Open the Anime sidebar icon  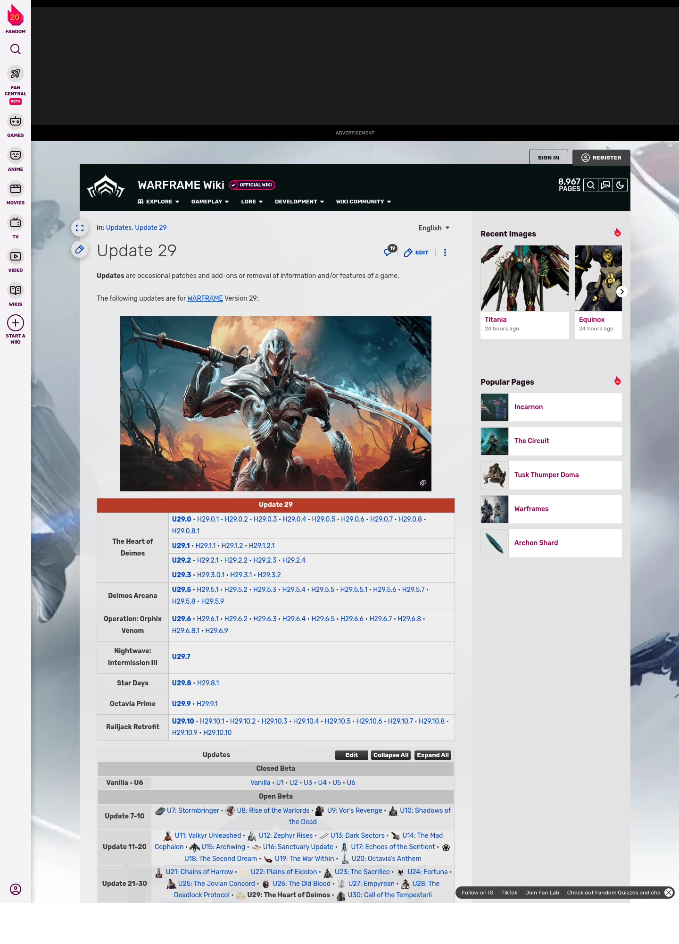pyautogui.click(x=16, y=155)
